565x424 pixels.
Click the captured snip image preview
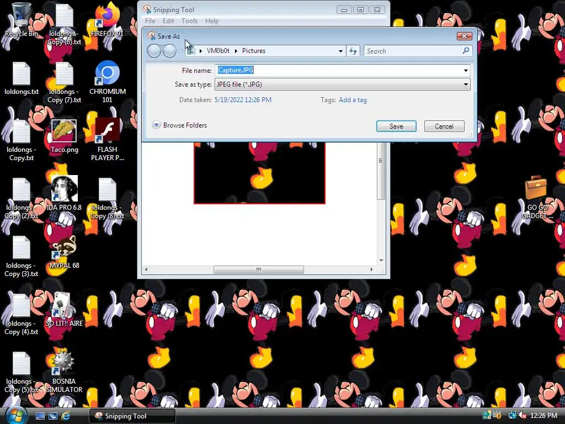tap(259, 173)
